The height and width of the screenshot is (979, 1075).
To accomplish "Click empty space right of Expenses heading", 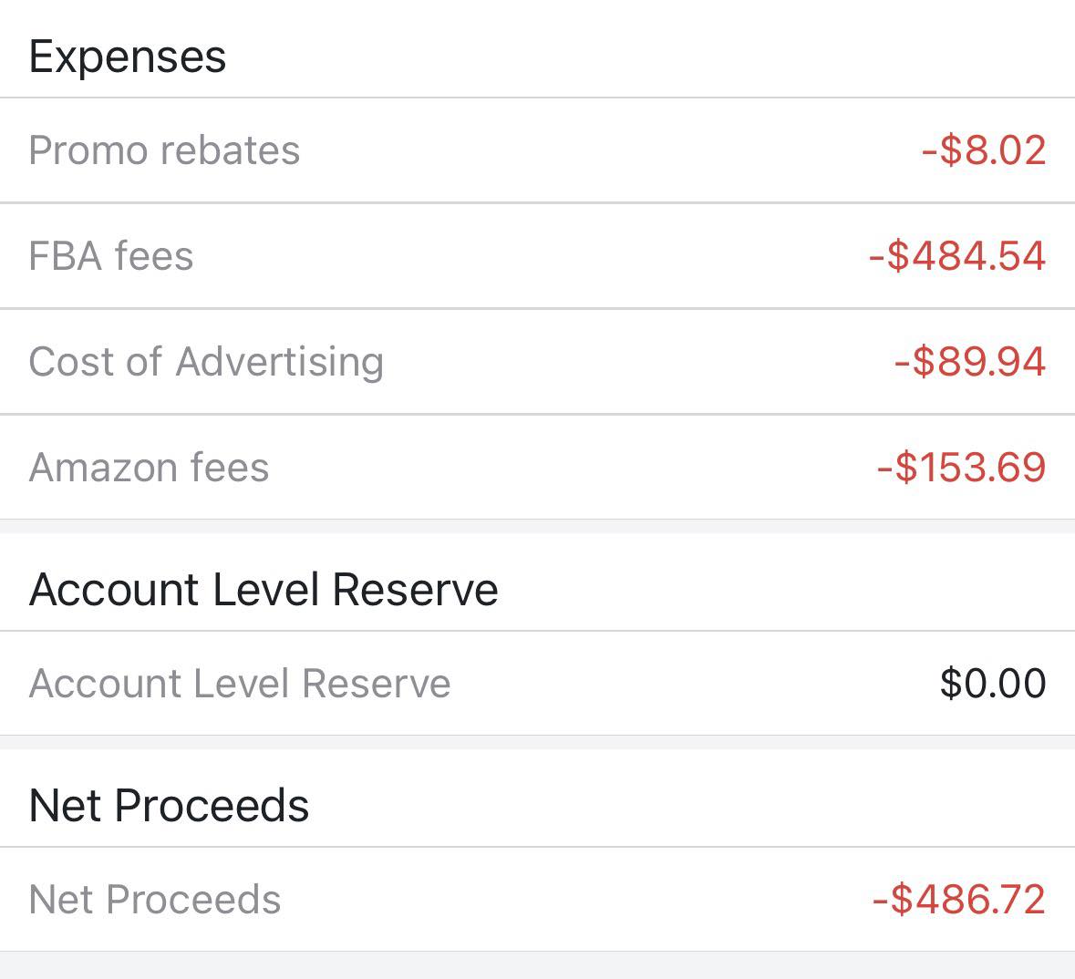I will 638,57.
